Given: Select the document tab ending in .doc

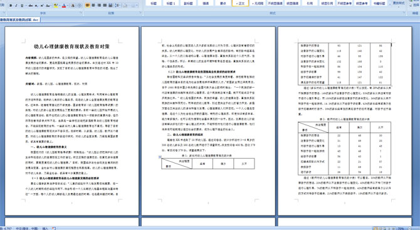Looking at the screenshot, I should coord(19,20).
